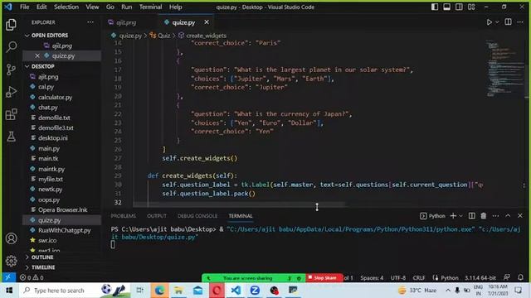Close the quize.py editor tab
The image size is (531, 298).
pos(207,22)
